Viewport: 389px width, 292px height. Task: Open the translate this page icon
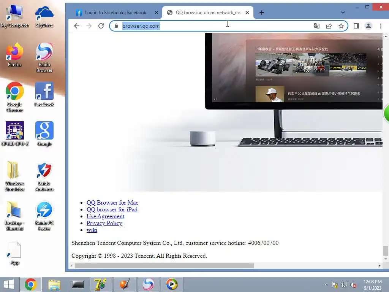(317, 26)
